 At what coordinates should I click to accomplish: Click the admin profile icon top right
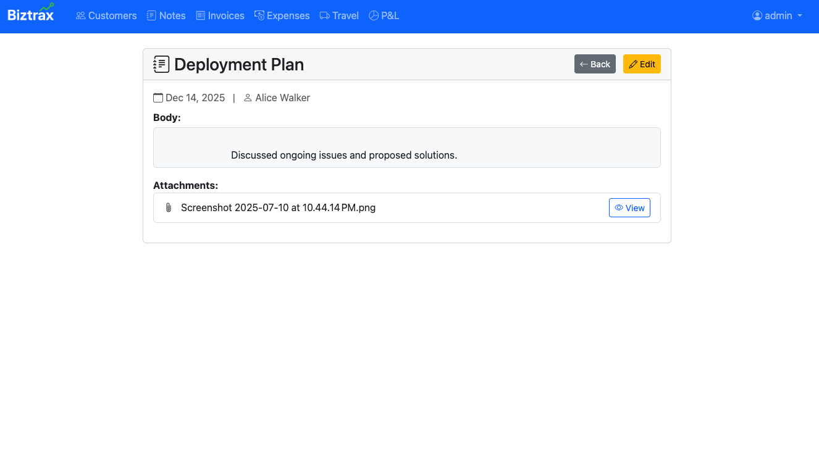pos(757,15)
